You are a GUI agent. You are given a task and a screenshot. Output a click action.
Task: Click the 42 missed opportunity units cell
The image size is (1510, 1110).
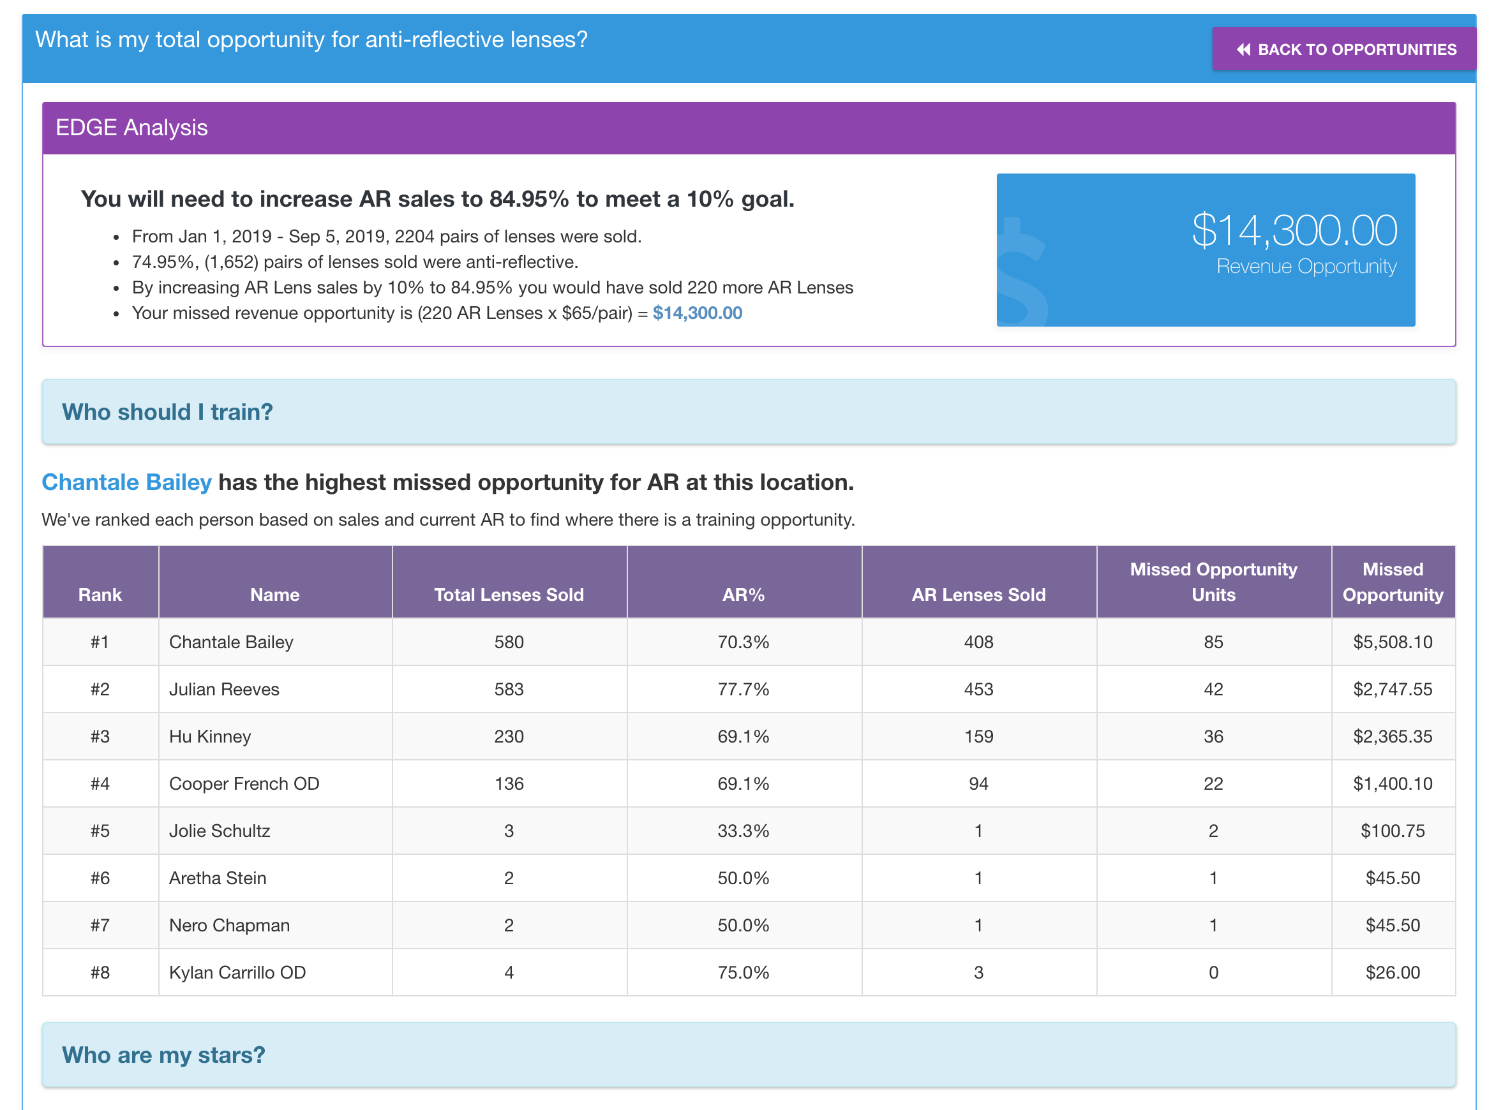click(x=1213, y=690)
